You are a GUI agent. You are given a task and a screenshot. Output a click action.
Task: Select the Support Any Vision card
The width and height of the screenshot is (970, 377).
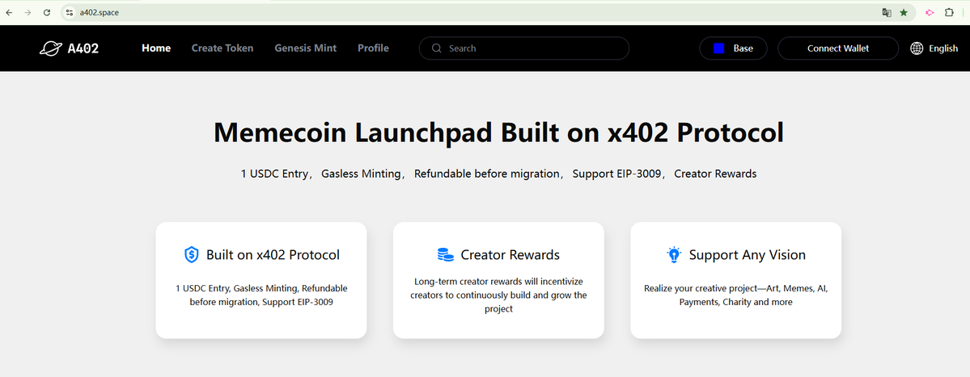735,280
